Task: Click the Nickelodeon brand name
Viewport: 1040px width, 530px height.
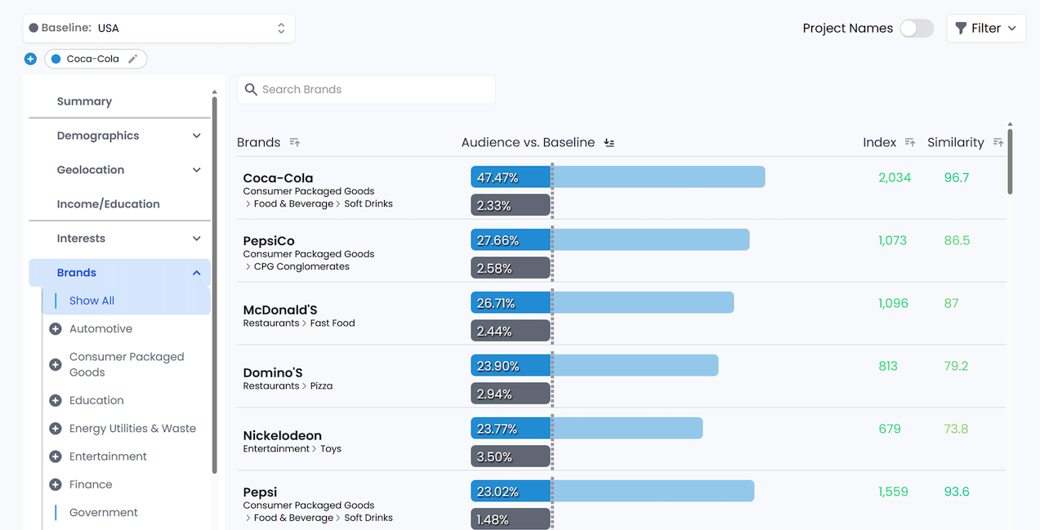Action: click(283, 436)
